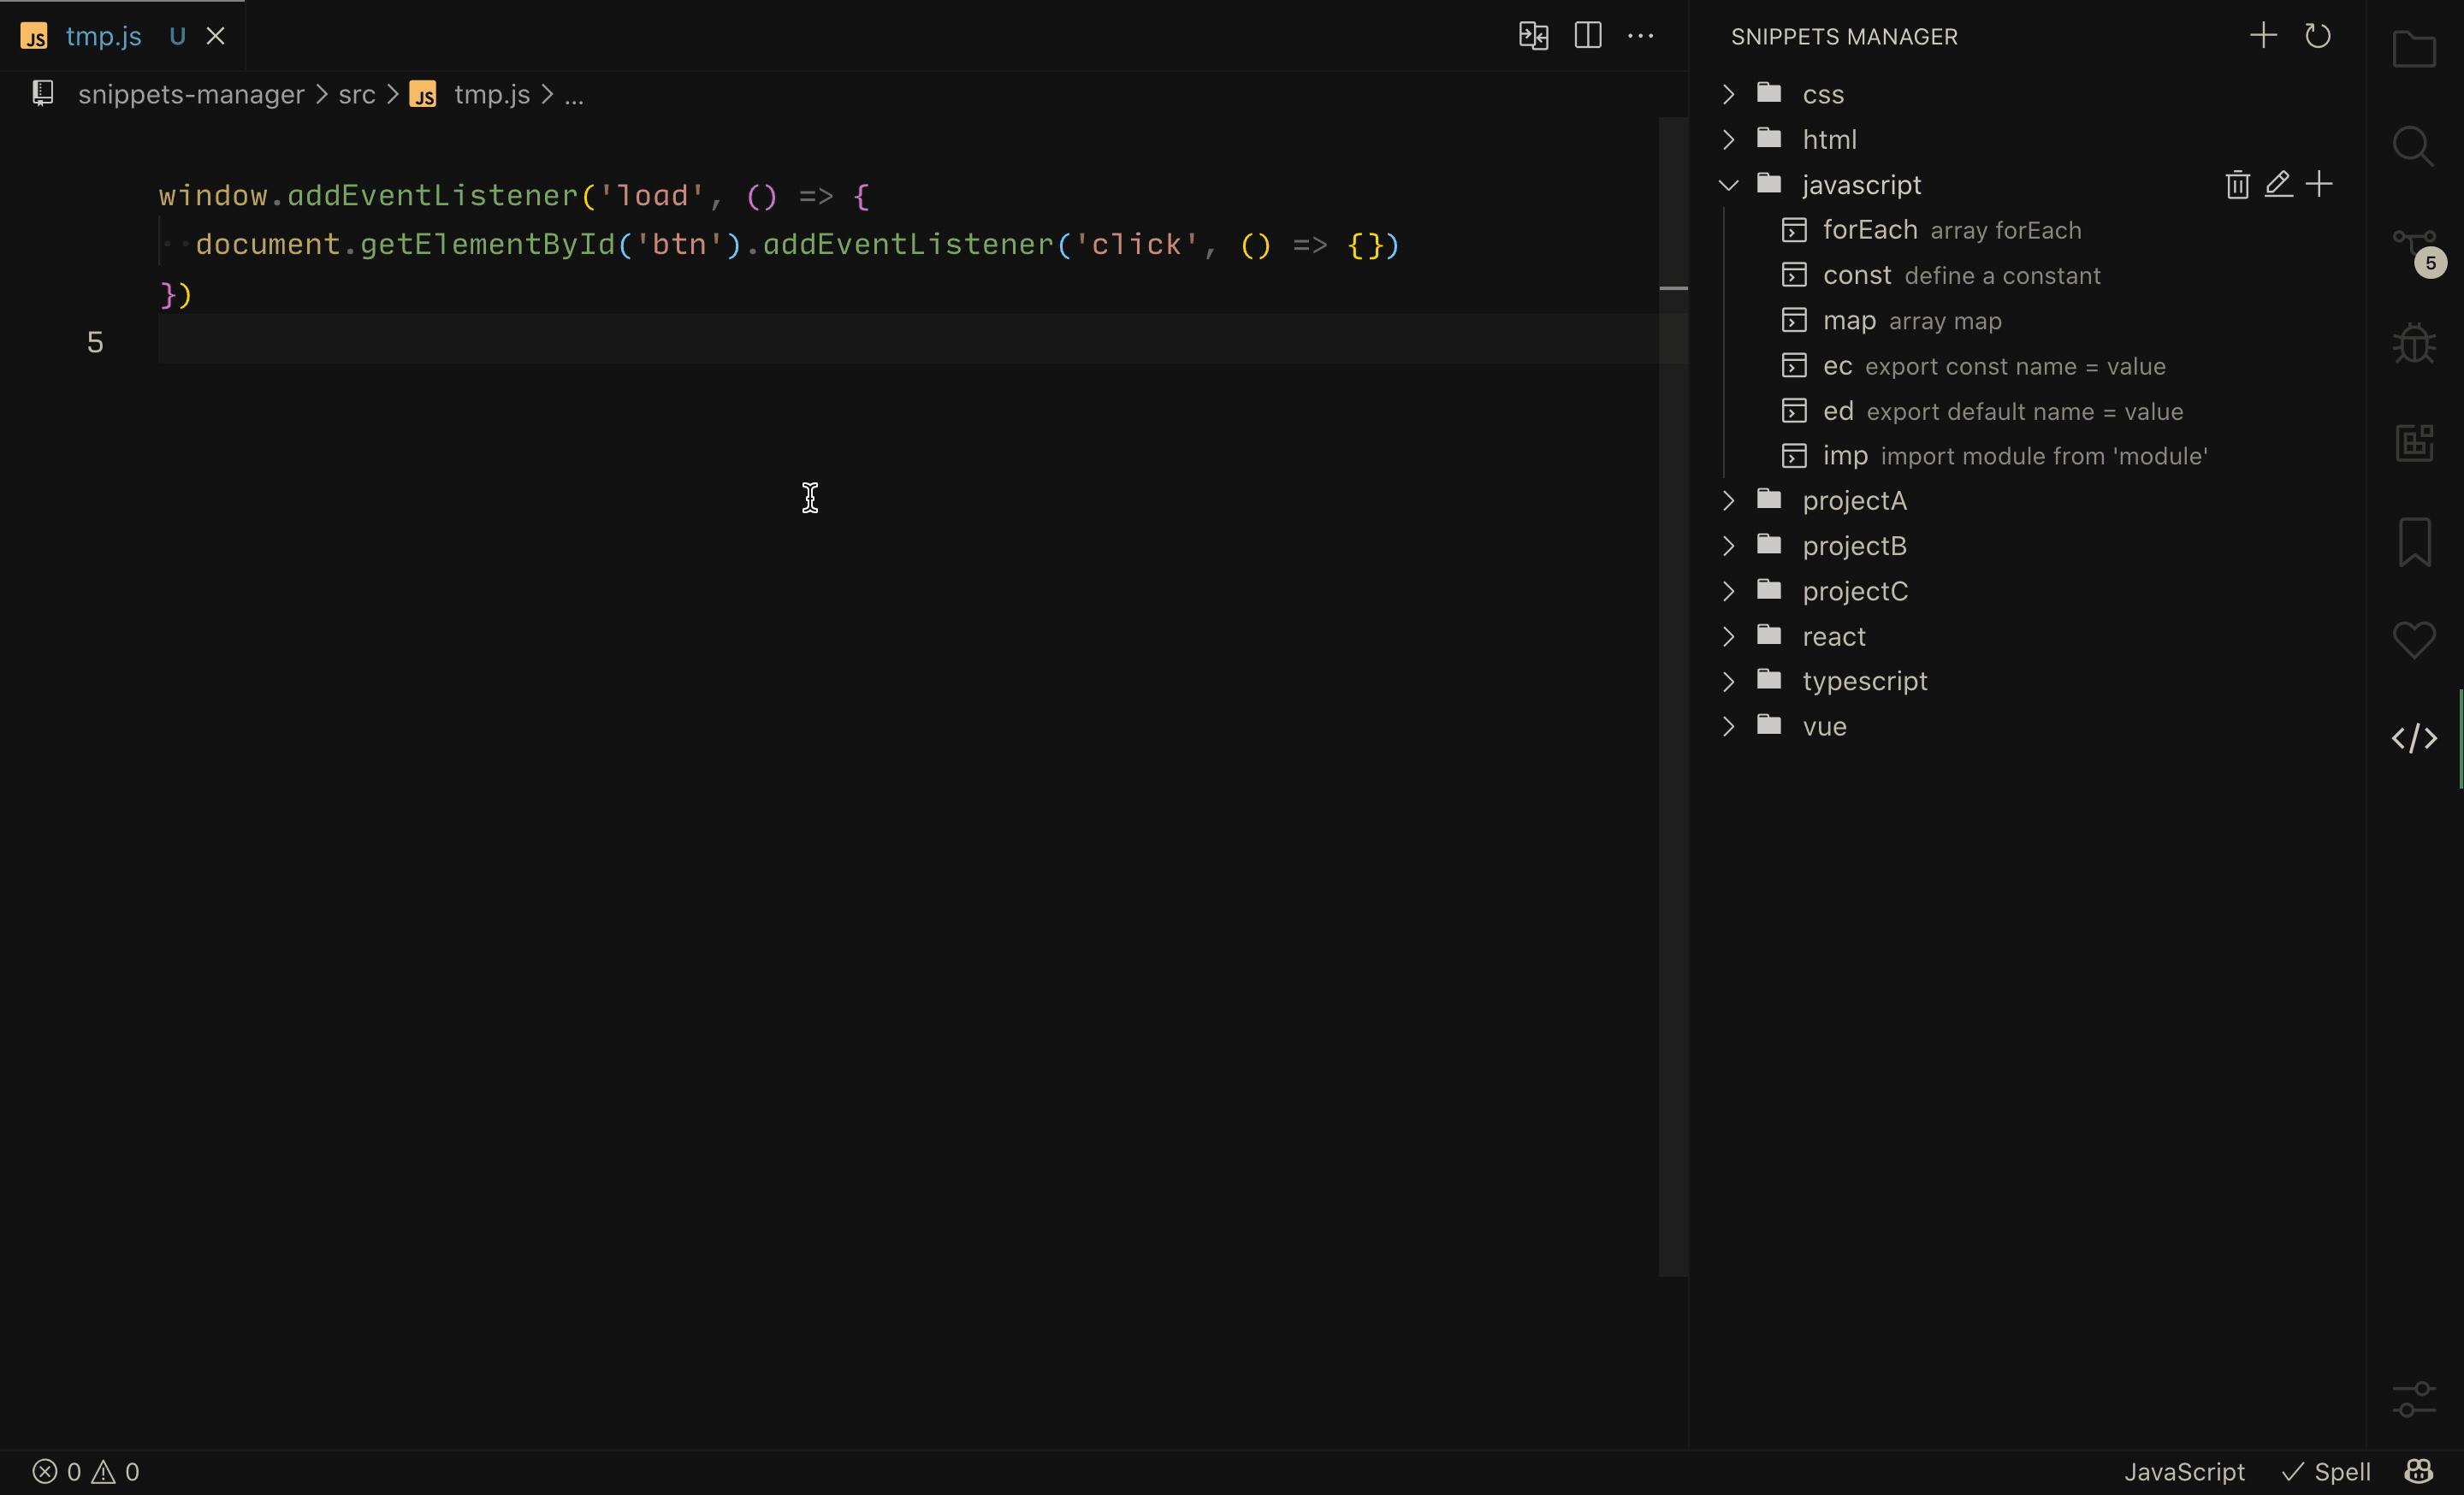Refresh the Snippets Manager list
The height and width of the screenshot is (1495, 2464).
[x=2318, y=36]
